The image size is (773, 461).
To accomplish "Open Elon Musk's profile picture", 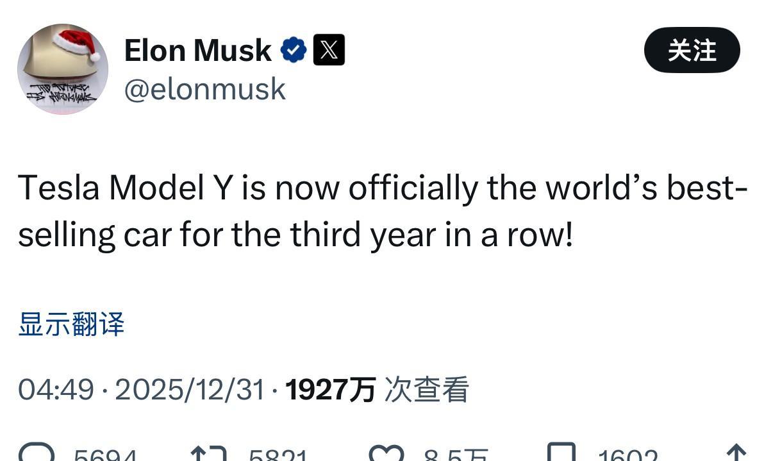I will (x=62, y=69).
